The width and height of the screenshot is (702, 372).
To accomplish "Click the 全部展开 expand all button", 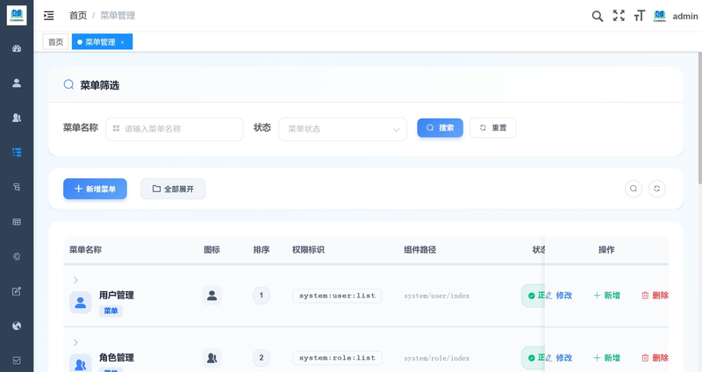I will (x=173, y=189).
